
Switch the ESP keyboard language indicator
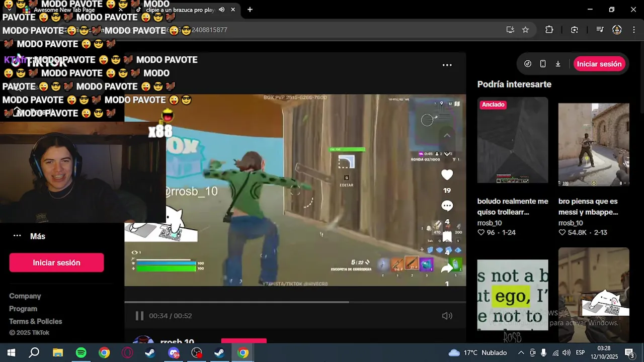(580, 352)
